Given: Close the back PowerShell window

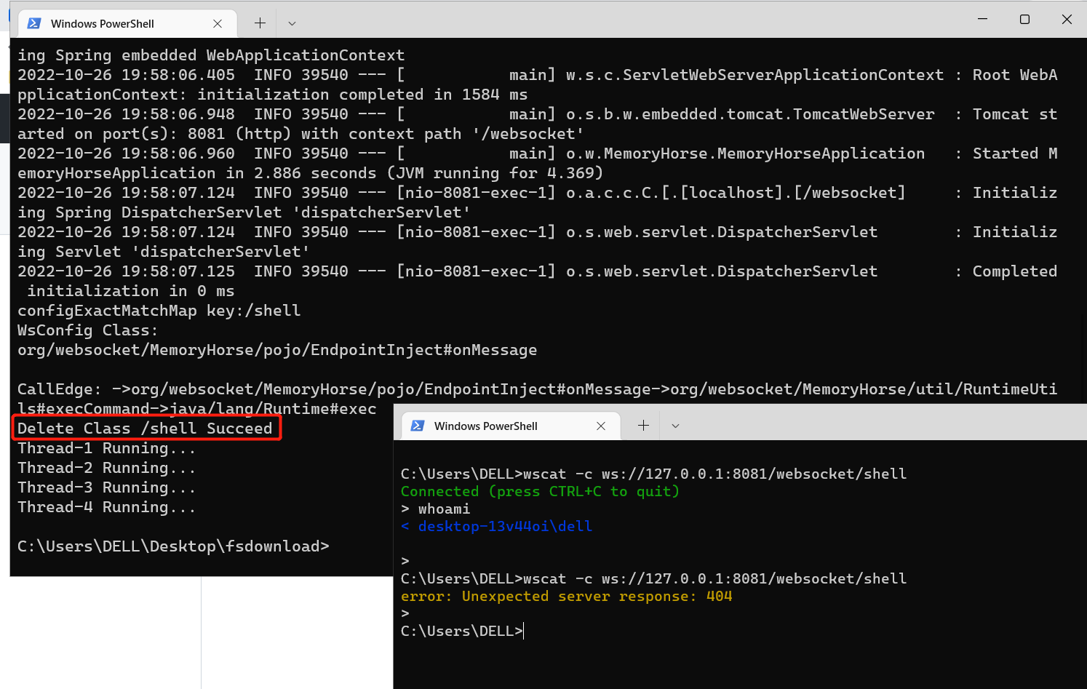Looking at the screenshot, I should tap(1067, 19).
